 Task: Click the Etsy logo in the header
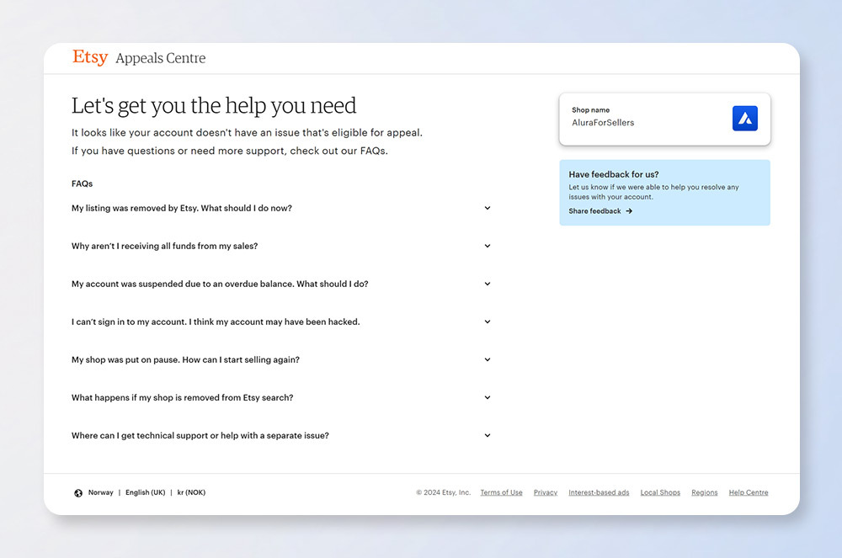tap(90, 57)
